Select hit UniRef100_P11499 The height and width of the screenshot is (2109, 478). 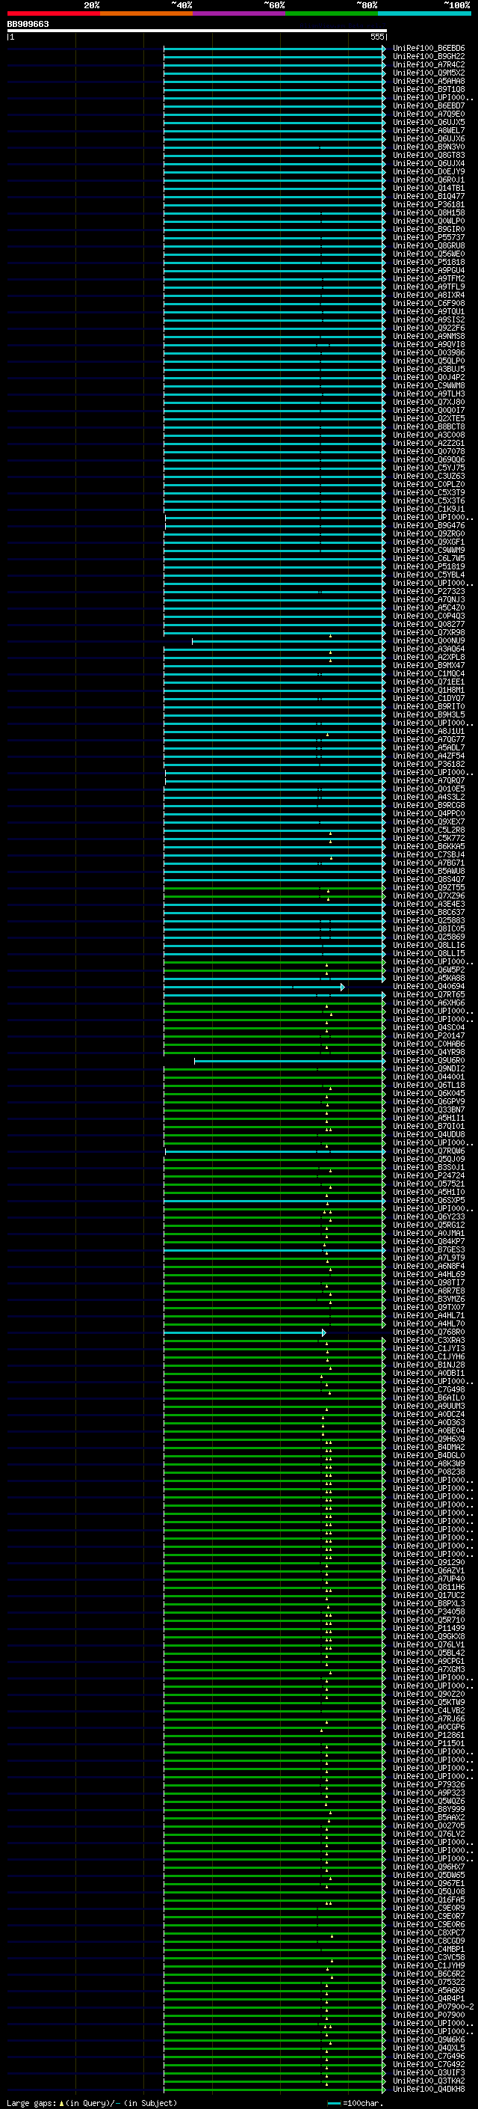429,1629
